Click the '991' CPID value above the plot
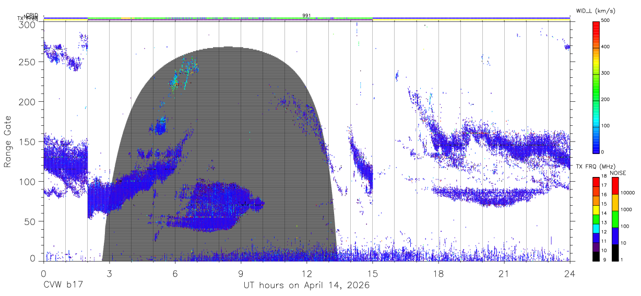The height and width of the screenshot is (296, 641). pyautogui.click(x=306, y=15)
